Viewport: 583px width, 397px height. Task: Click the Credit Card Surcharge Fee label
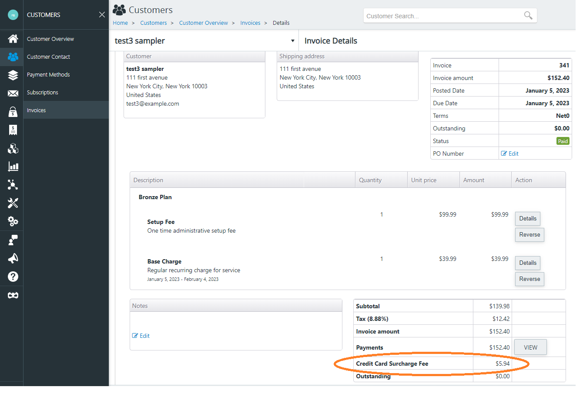point(392,364)
